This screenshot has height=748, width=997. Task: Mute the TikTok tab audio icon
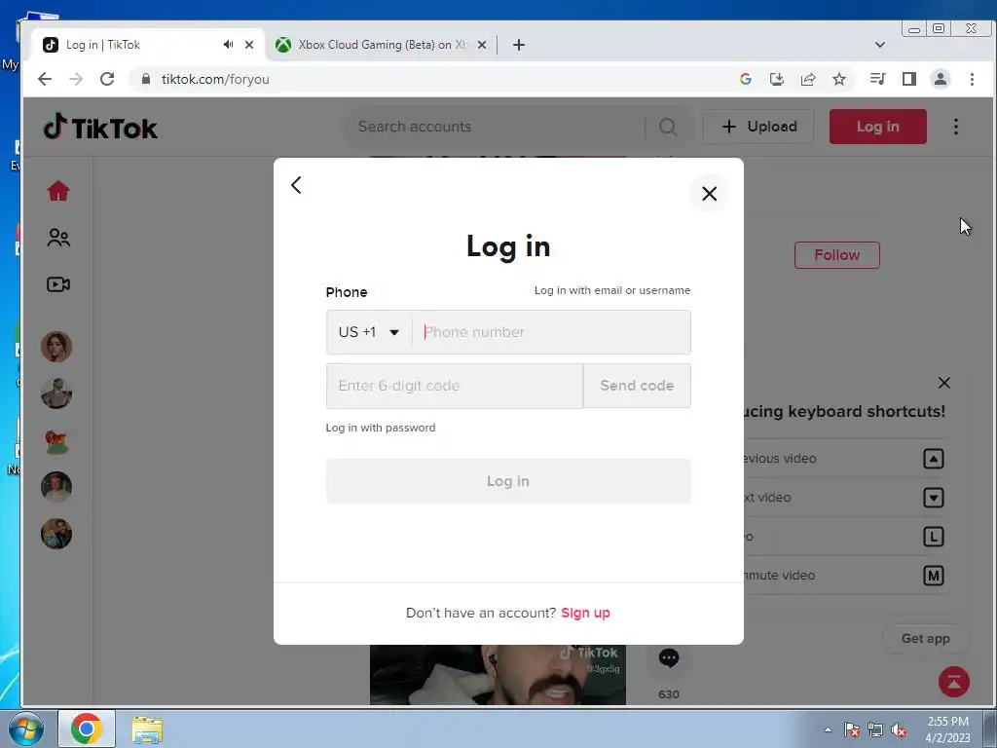(x=228, y=45)
